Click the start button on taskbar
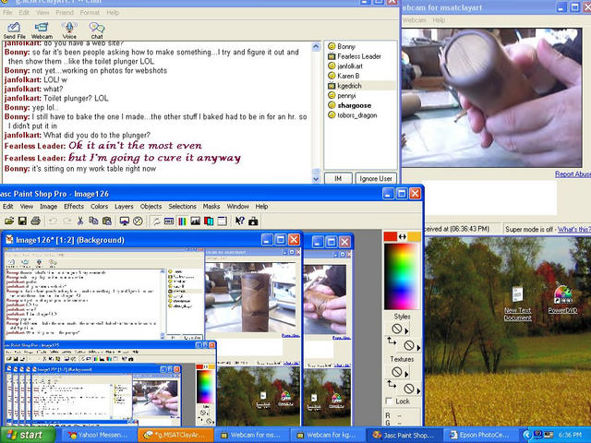591x443 pixels. click(x=27, y=435)
